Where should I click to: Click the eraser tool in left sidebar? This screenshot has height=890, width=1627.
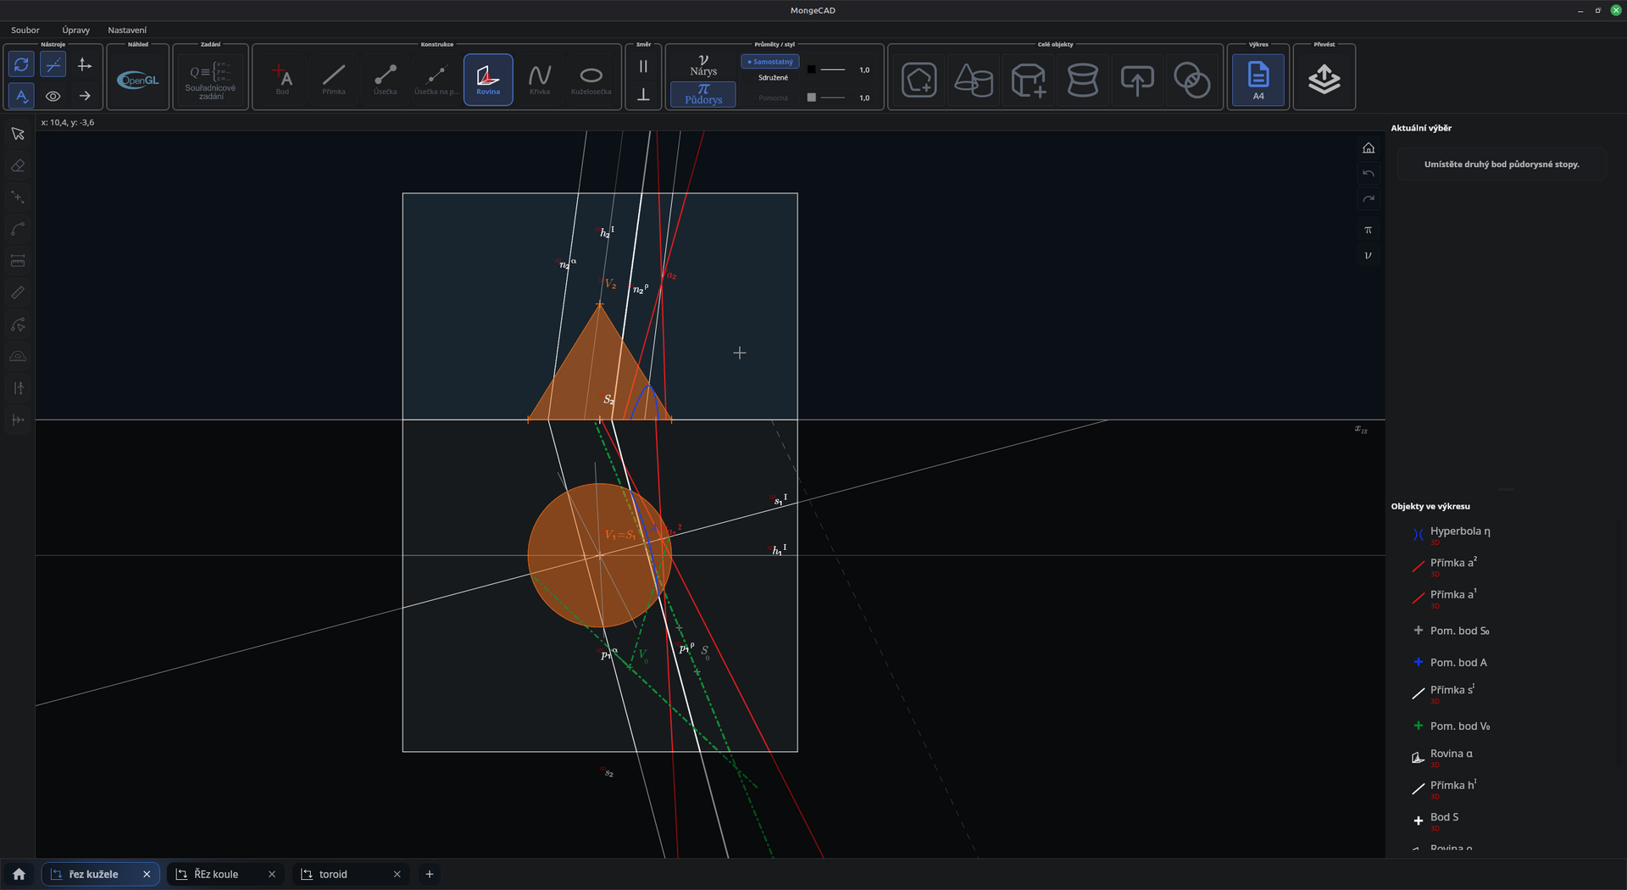pyautogui.click(x=18, y=166)
